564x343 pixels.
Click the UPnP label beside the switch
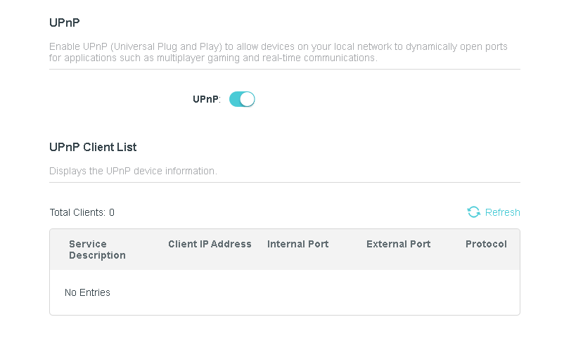pos(206,100)
